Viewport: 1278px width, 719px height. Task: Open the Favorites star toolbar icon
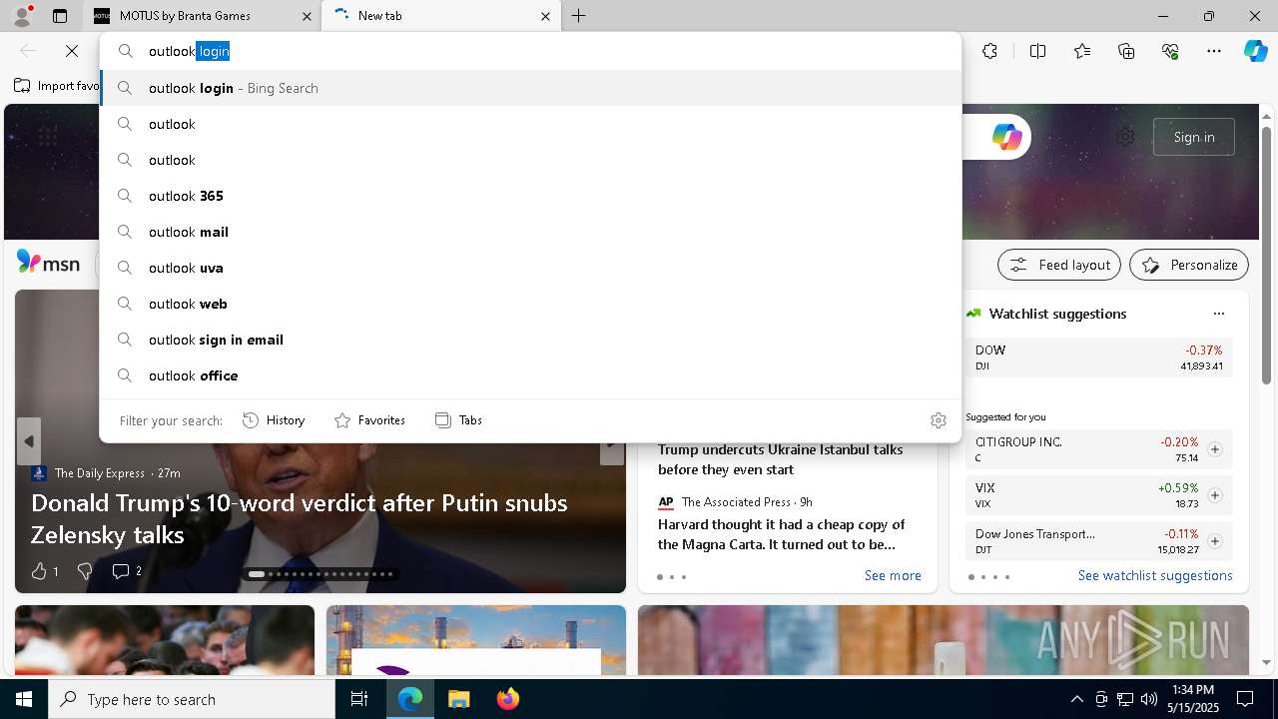1082,51
